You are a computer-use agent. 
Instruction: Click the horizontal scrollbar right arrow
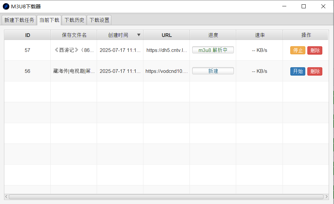coord(326,197)
